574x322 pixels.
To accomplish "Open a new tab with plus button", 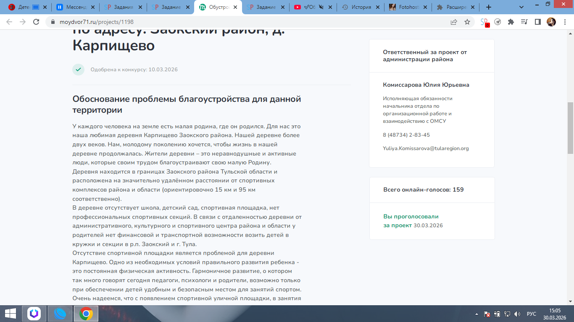I will coord(488,7).
